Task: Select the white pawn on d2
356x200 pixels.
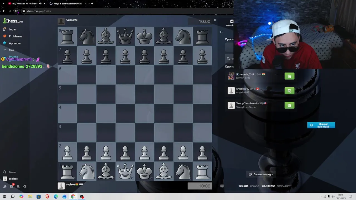Action: pos(125,152)
